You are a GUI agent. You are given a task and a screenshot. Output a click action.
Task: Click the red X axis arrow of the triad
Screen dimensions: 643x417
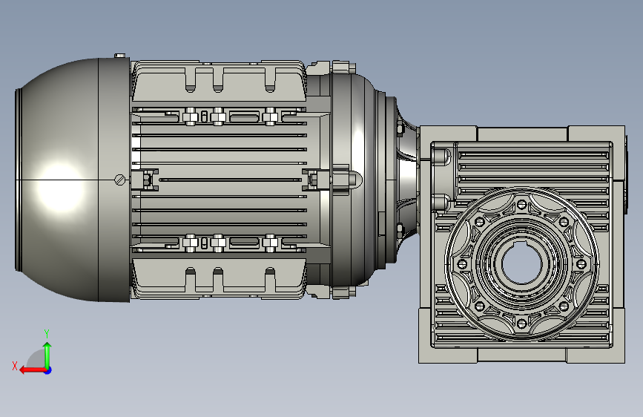33,370
